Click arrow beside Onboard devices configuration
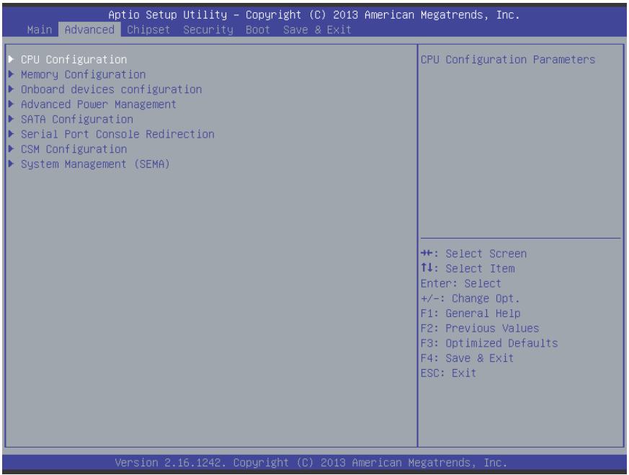Viewport: 629px width, 475px height. [x=12, y=89]
